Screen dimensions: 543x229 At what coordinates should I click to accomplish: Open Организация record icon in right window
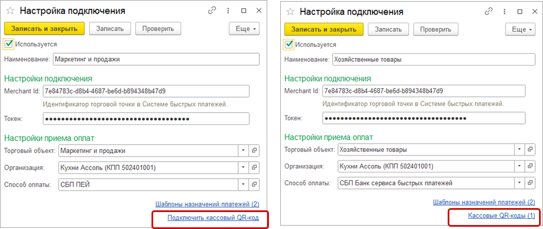point(530,166)
